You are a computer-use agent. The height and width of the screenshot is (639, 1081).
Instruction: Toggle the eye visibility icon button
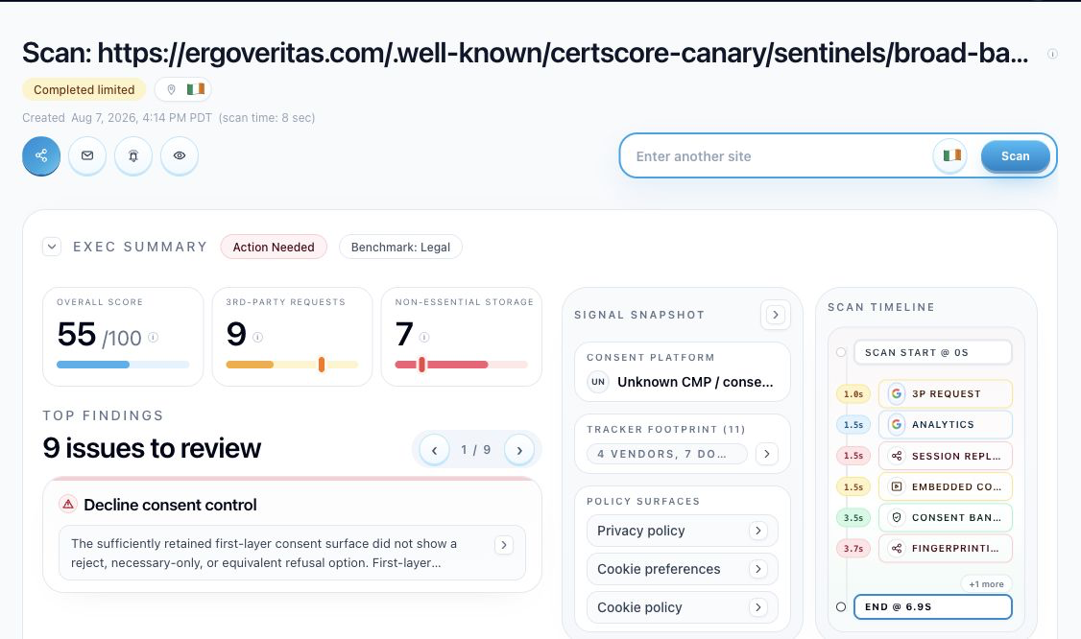click(180, 155)
